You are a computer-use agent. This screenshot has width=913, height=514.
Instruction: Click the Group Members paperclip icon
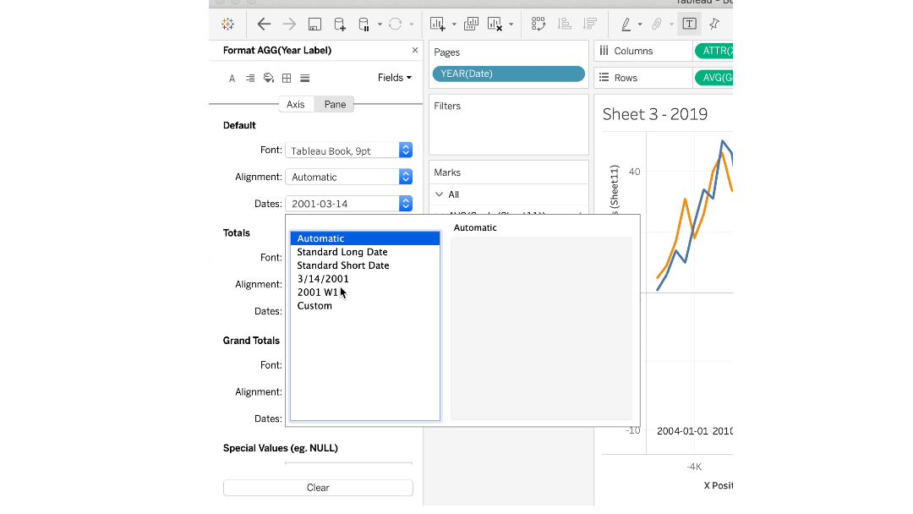pyautogui.click(x=657, y=24)
